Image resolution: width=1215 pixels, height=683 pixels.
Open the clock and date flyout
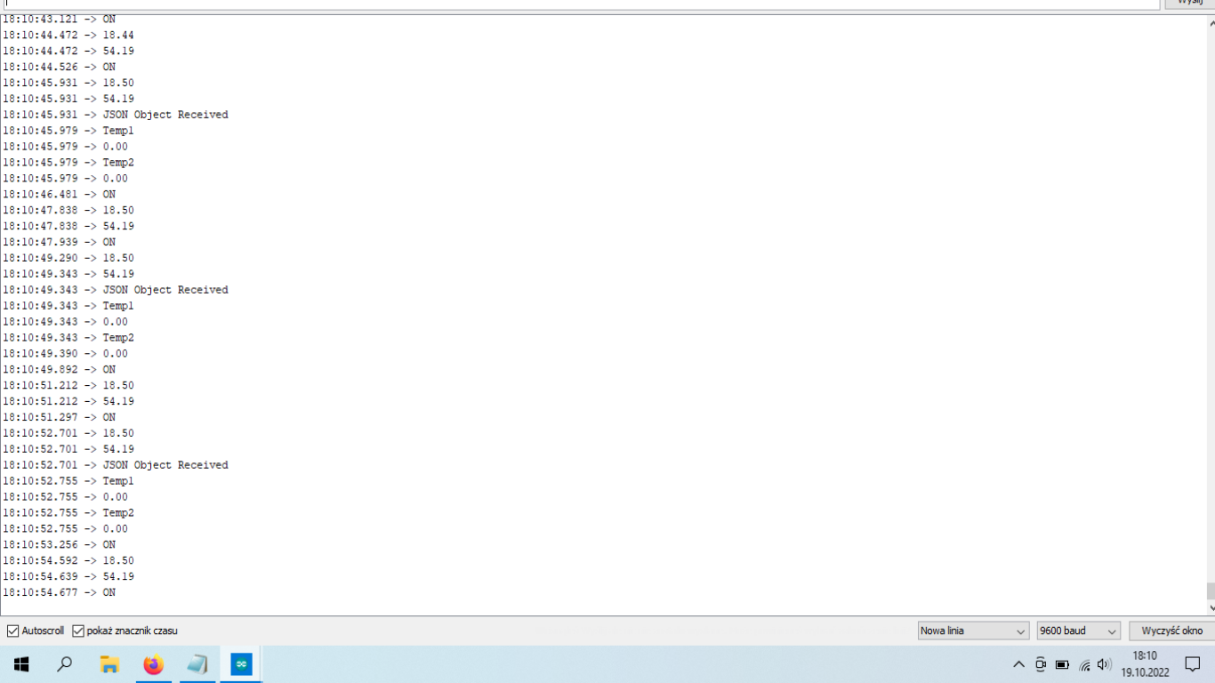1145,664
